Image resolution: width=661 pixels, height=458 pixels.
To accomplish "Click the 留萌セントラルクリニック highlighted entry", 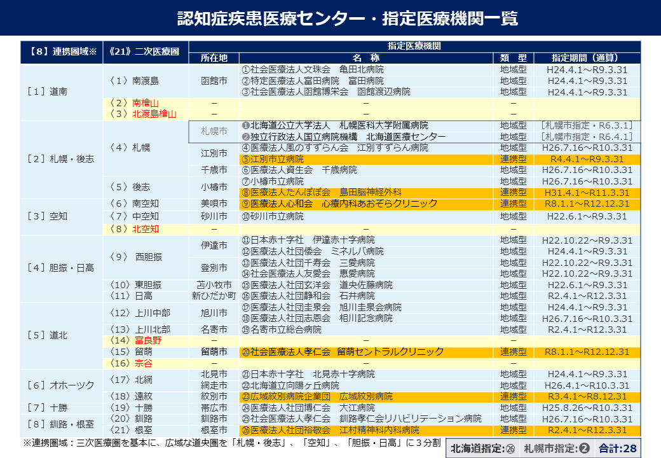I will (356, 350).
